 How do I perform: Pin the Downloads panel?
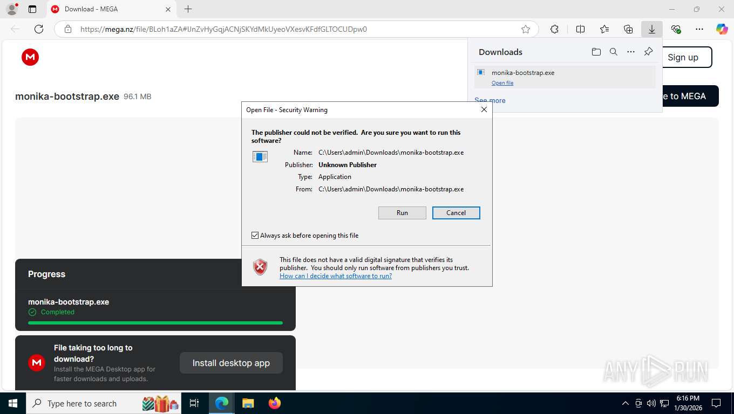click(649, 52)
